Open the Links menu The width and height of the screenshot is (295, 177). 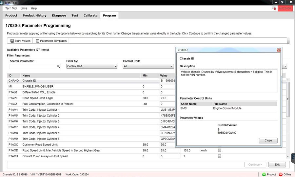24,8
